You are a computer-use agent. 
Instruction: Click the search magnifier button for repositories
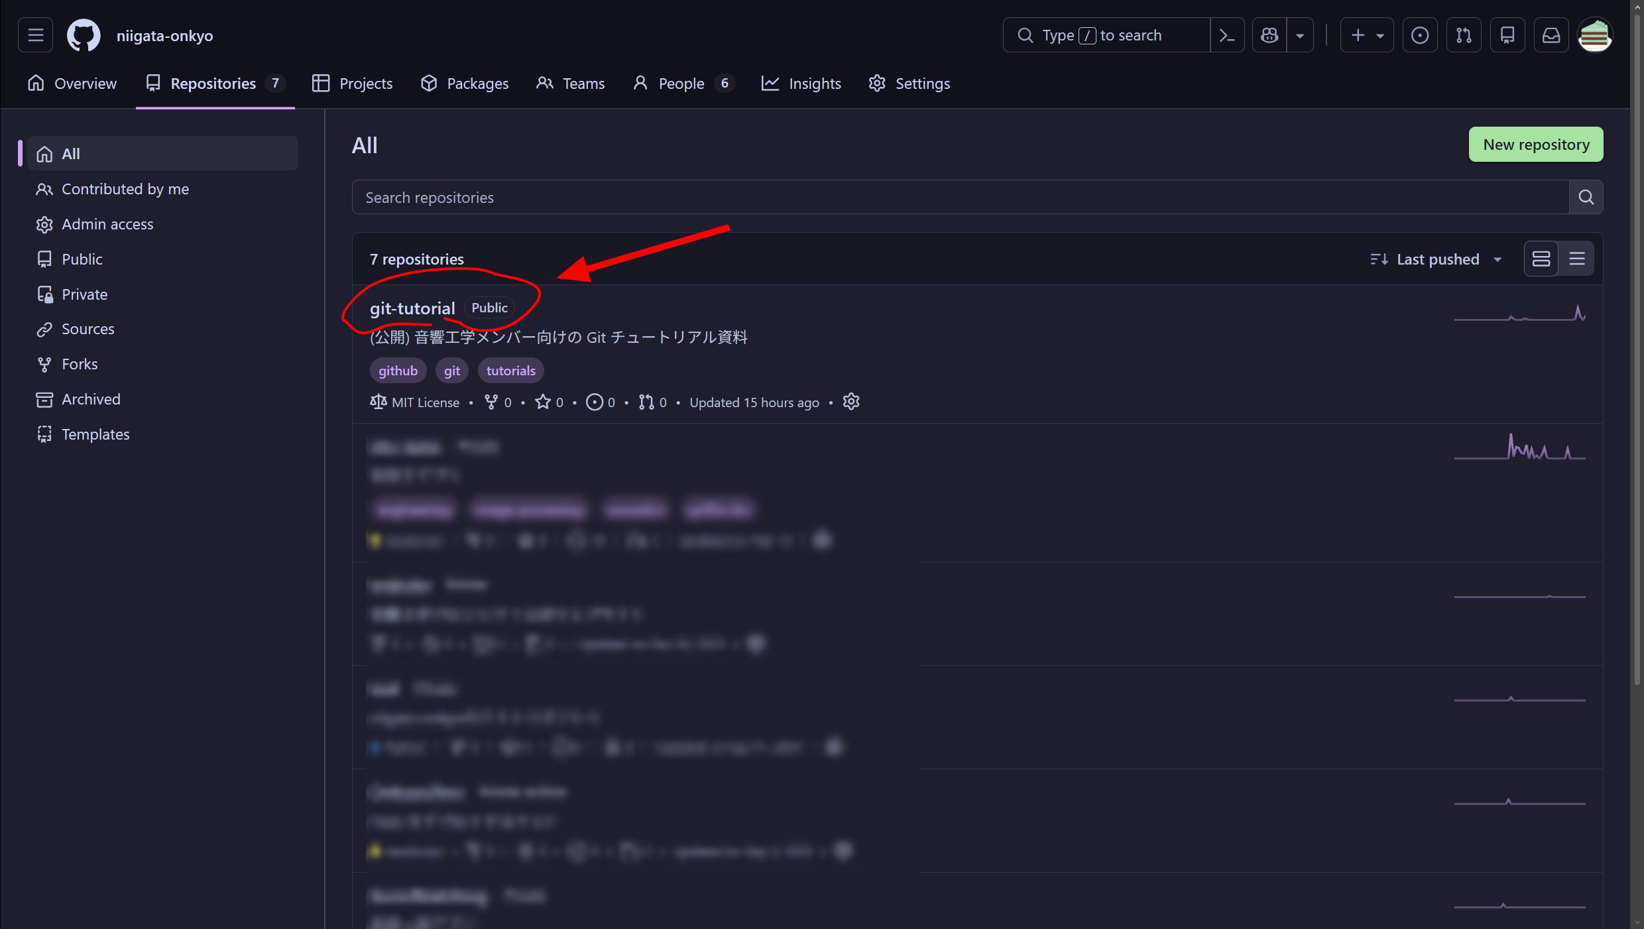point(1586,197)
